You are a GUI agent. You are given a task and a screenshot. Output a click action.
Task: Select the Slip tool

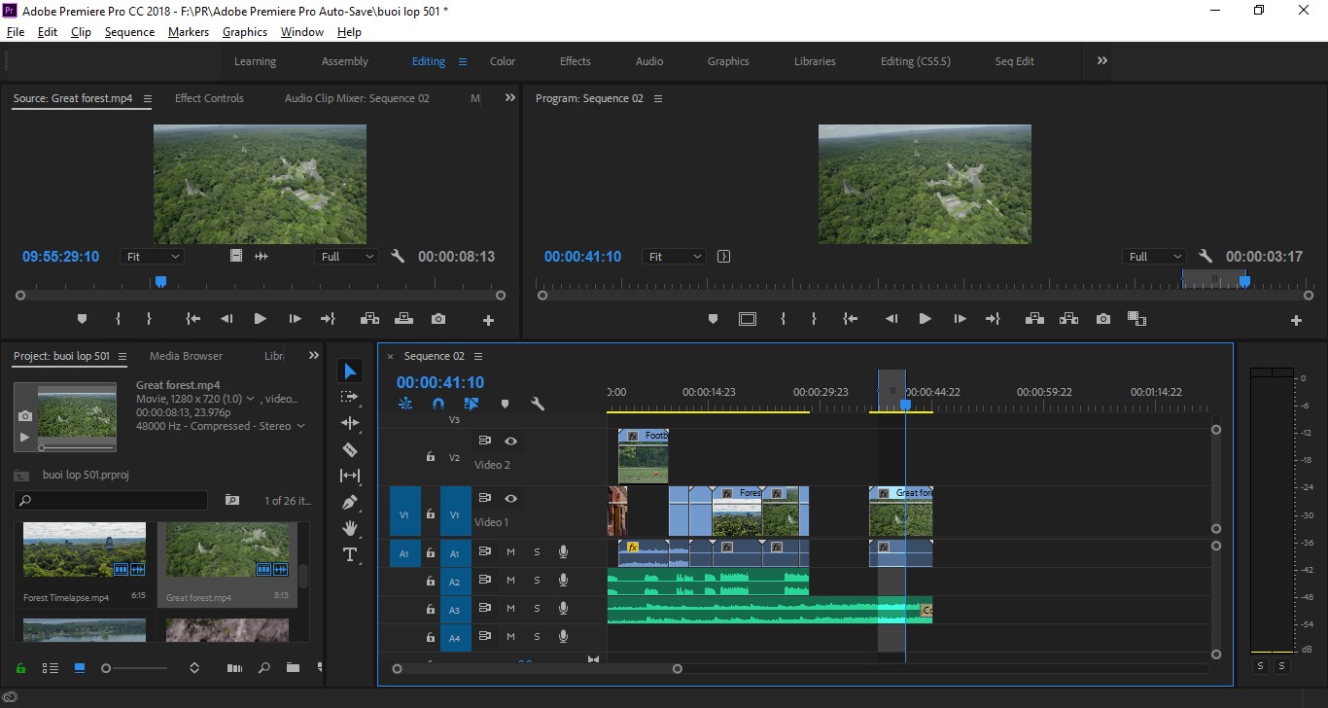(350, 476)
